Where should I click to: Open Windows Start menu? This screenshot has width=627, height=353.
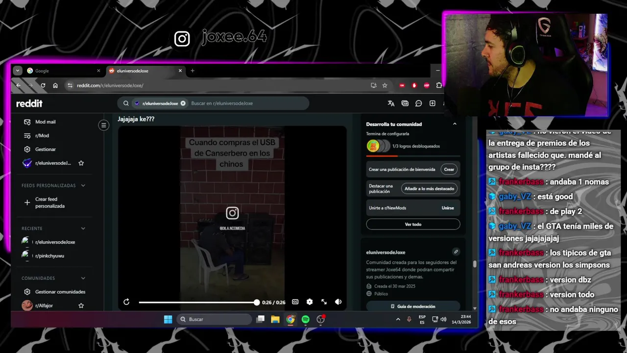pos(168,319)
